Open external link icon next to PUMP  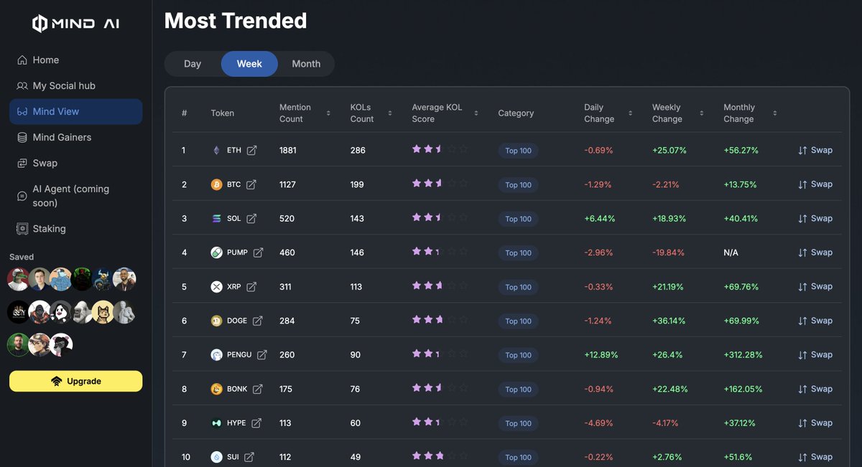pyautogui.click(x=258, y=253)
